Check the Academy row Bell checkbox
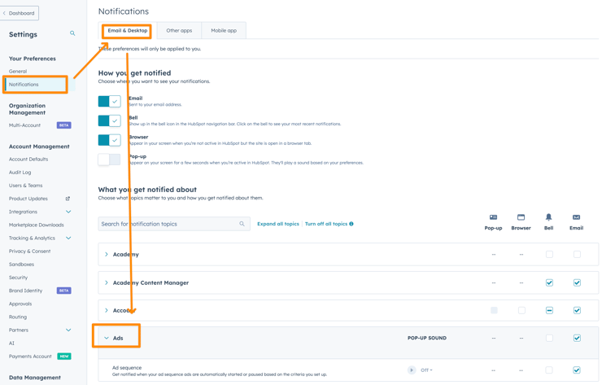The width and height of the screenshot is (602, 385). pos(549,255)
